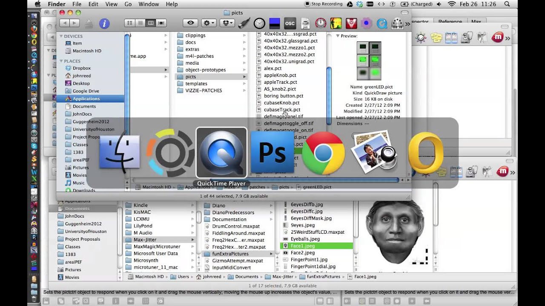
Task: Go back in the picts Finder window
Action: pyautogui.click(x=65, y=23)
